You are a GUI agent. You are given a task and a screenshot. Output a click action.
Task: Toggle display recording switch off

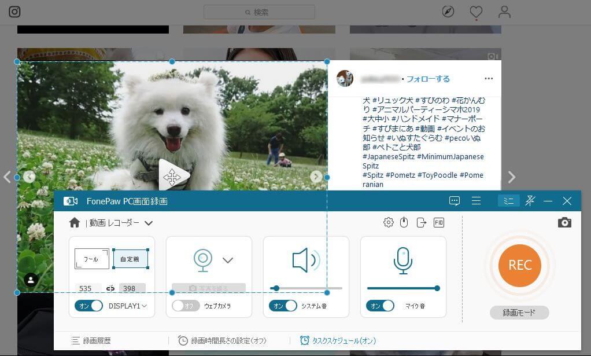88,306
